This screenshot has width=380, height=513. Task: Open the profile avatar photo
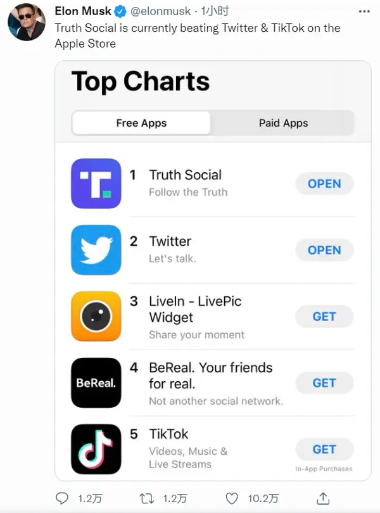26,22
